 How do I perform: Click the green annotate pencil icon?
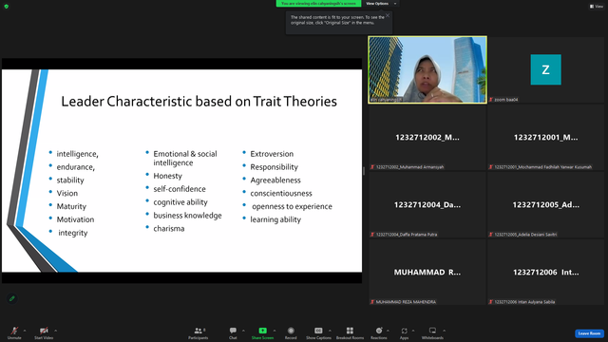pyautogui.click(x=12, y=298)
